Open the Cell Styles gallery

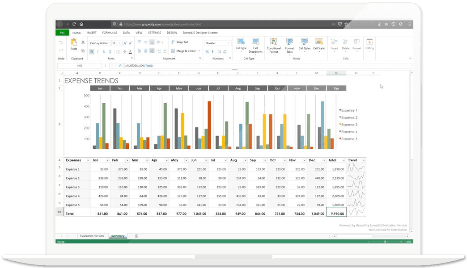(304, 42)
